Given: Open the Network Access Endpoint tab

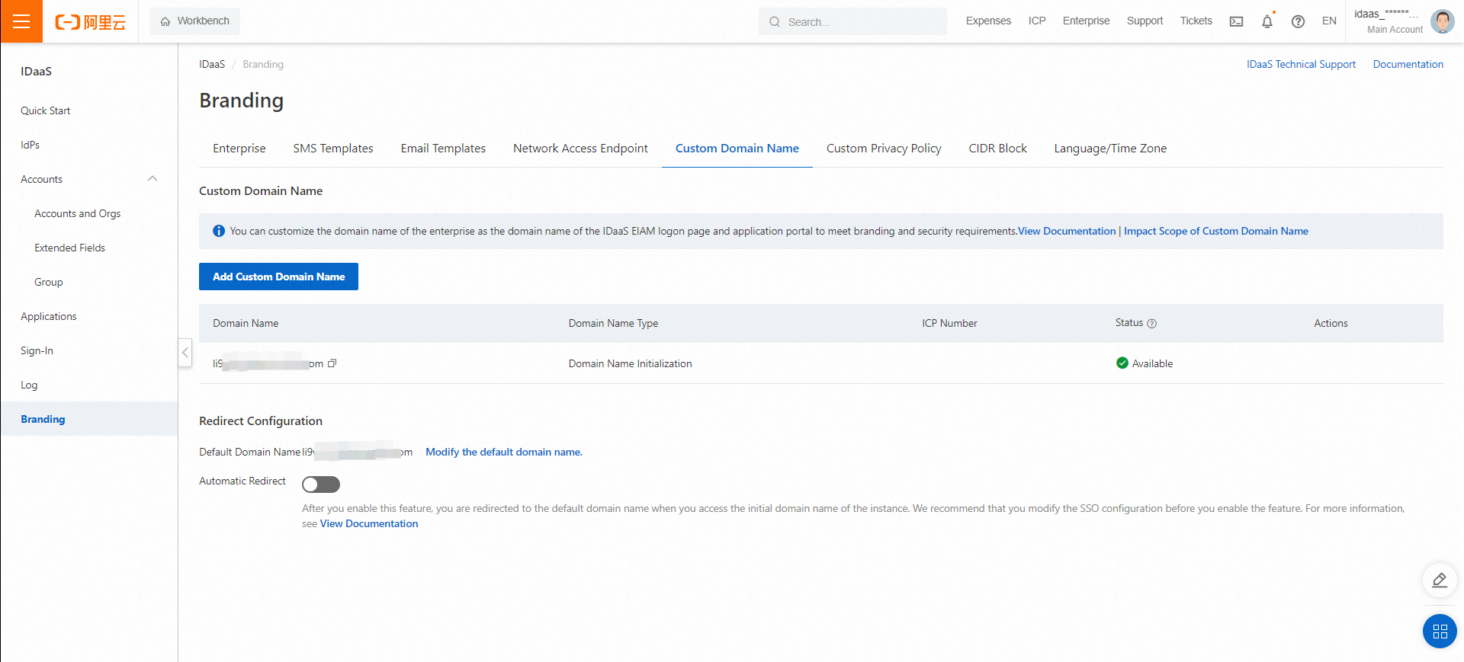Looking at the screenshot, I should click(580, 149).
